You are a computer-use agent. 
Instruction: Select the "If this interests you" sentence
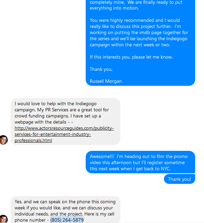coord(131,57)
